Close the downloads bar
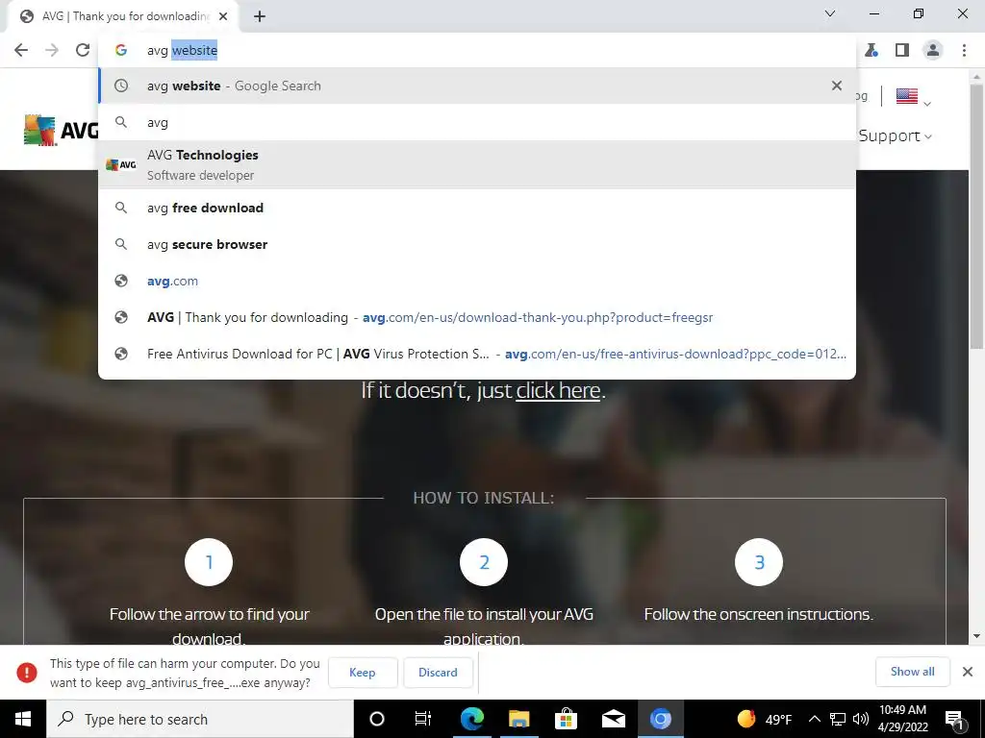The height and width of the screenshot is (738, 985). tap(968, 672)
